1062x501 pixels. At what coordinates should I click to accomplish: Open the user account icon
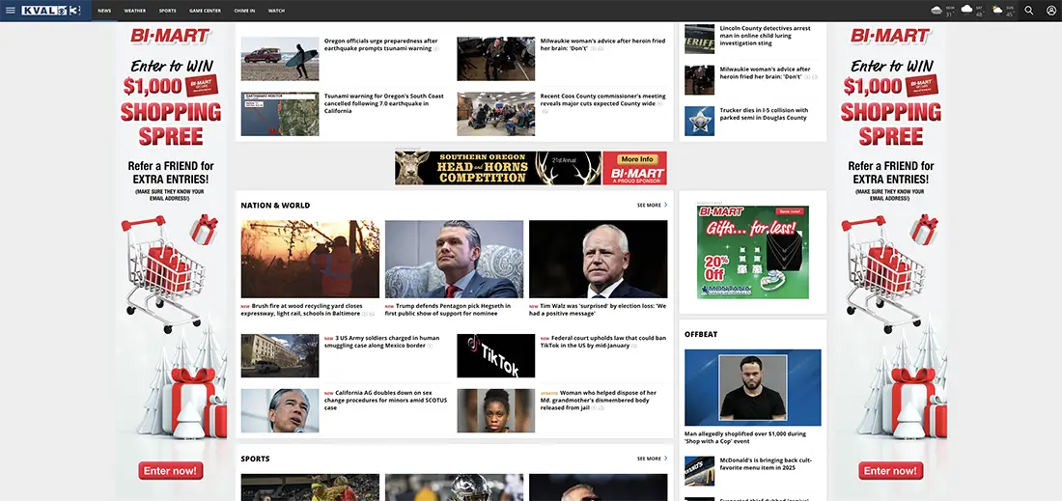click(x=1051, y=11)
